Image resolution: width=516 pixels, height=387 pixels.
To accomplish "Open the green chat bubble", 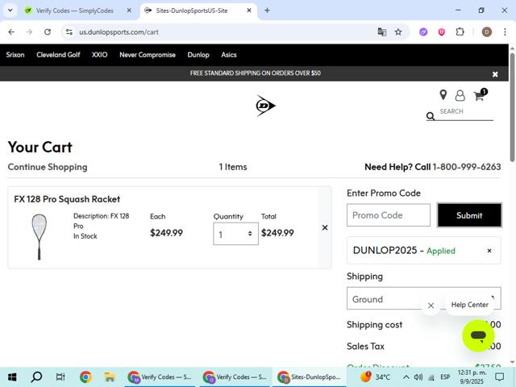I will pos(478,335).
